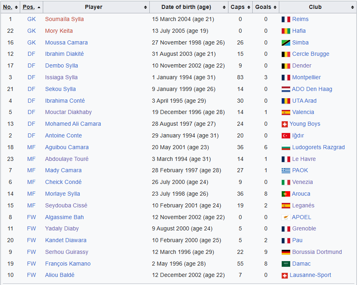The width and height of the screenshot is (358, 285).
Task: Click the France flag icon beside Reims
Action: tap(286, 19)
